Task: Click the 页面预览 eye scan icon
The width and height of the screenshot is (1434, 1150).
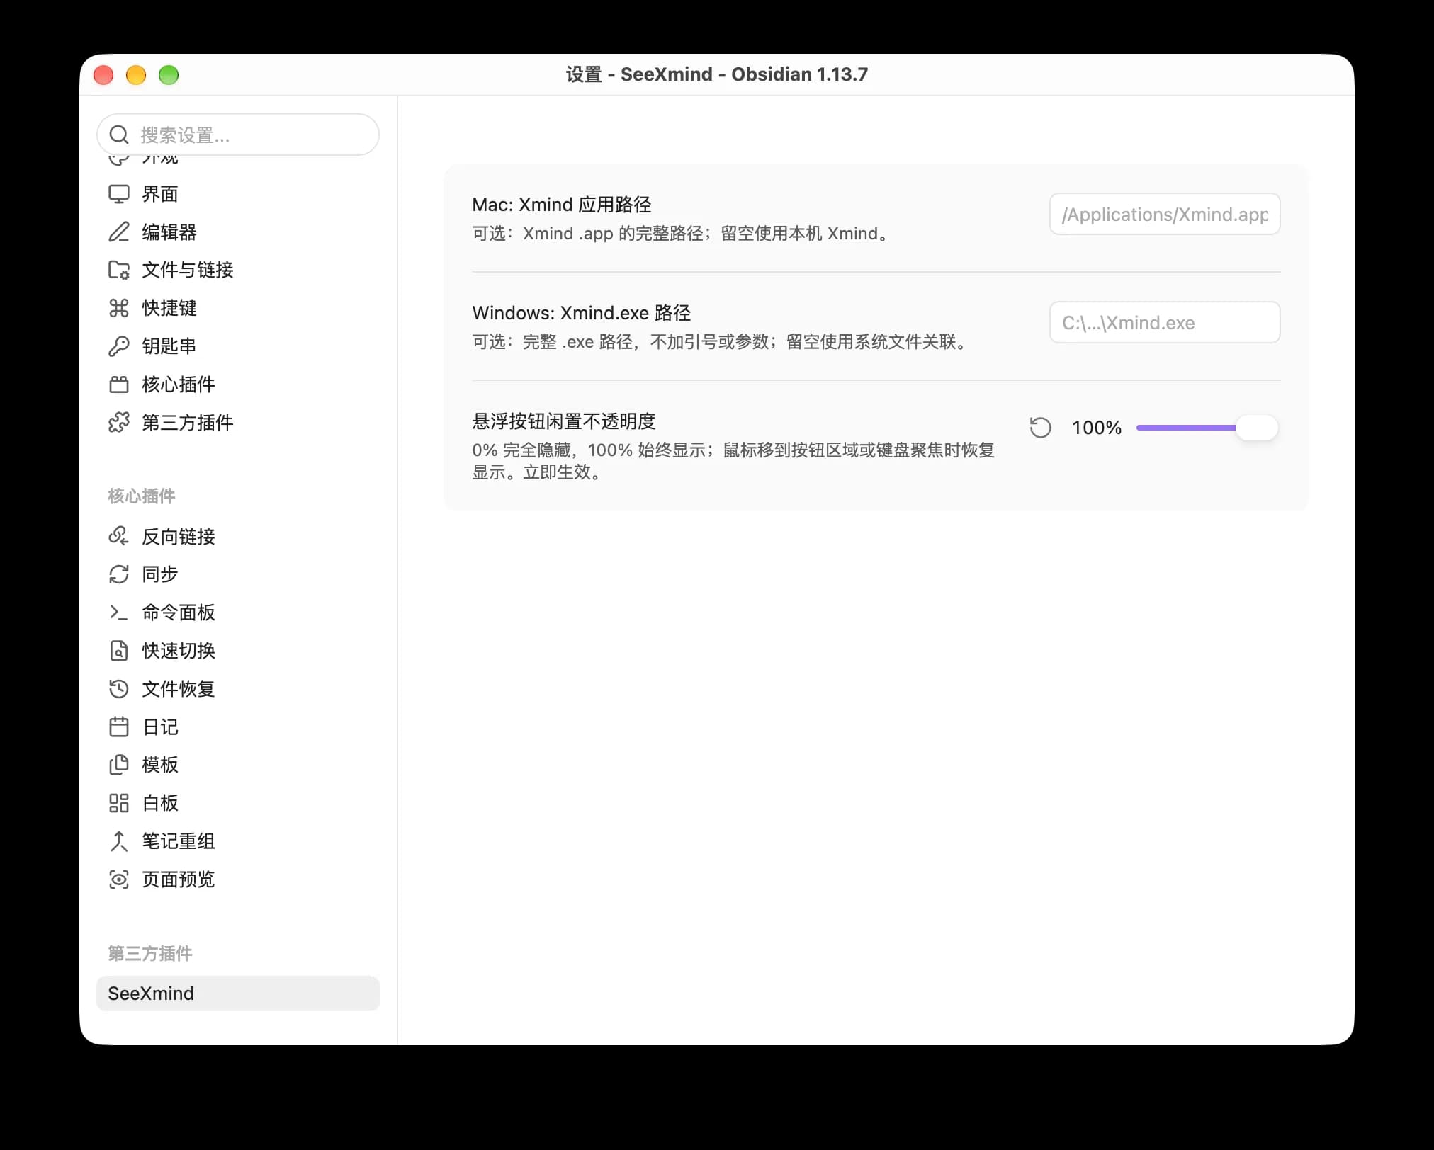Action: coord(119,879)
